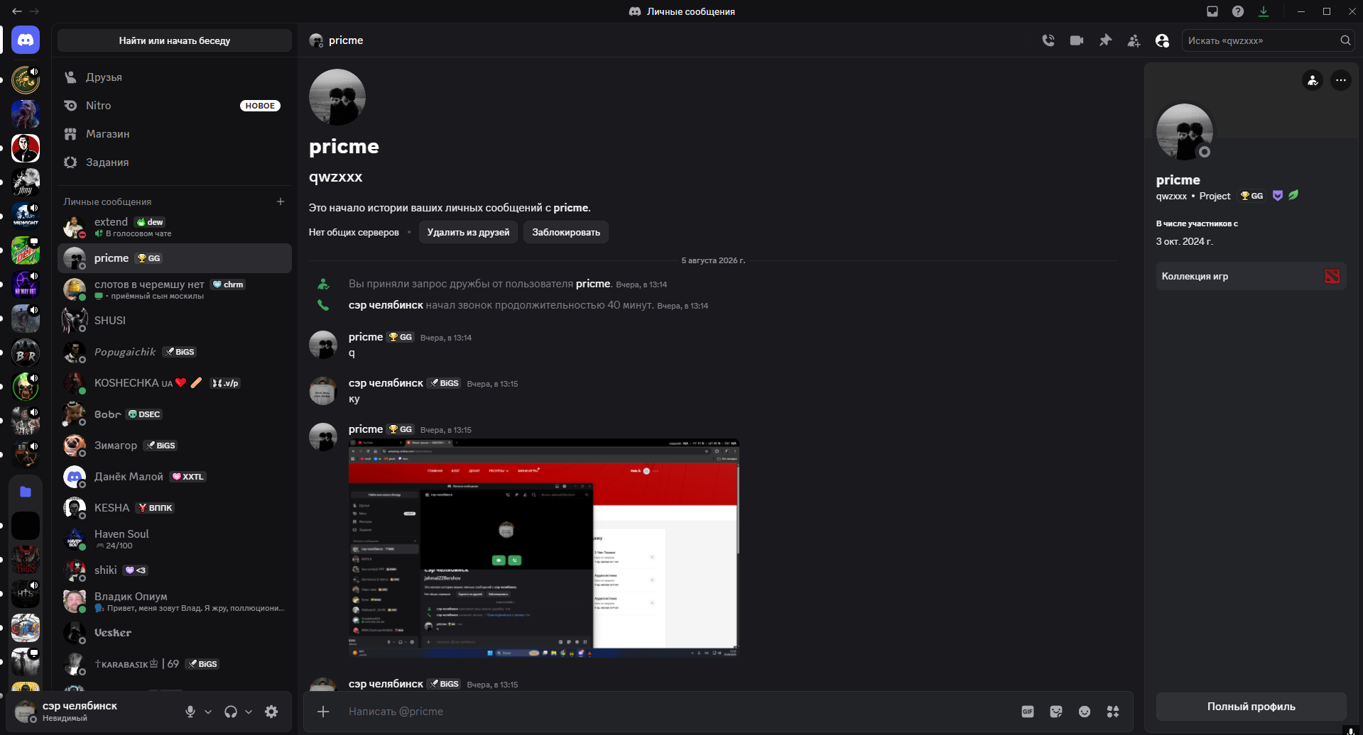Viewport: 1363px width, 735px height.
Task: Click Заблокировать button
Action: tap(566, 232)
